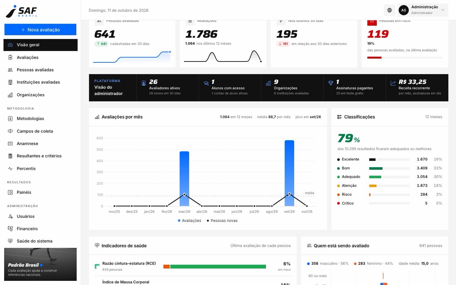Image resolution: width=456 pixels, height=285 pixels.
Task: Click the "1.786" Avaliações total
Action: [201, 34]
